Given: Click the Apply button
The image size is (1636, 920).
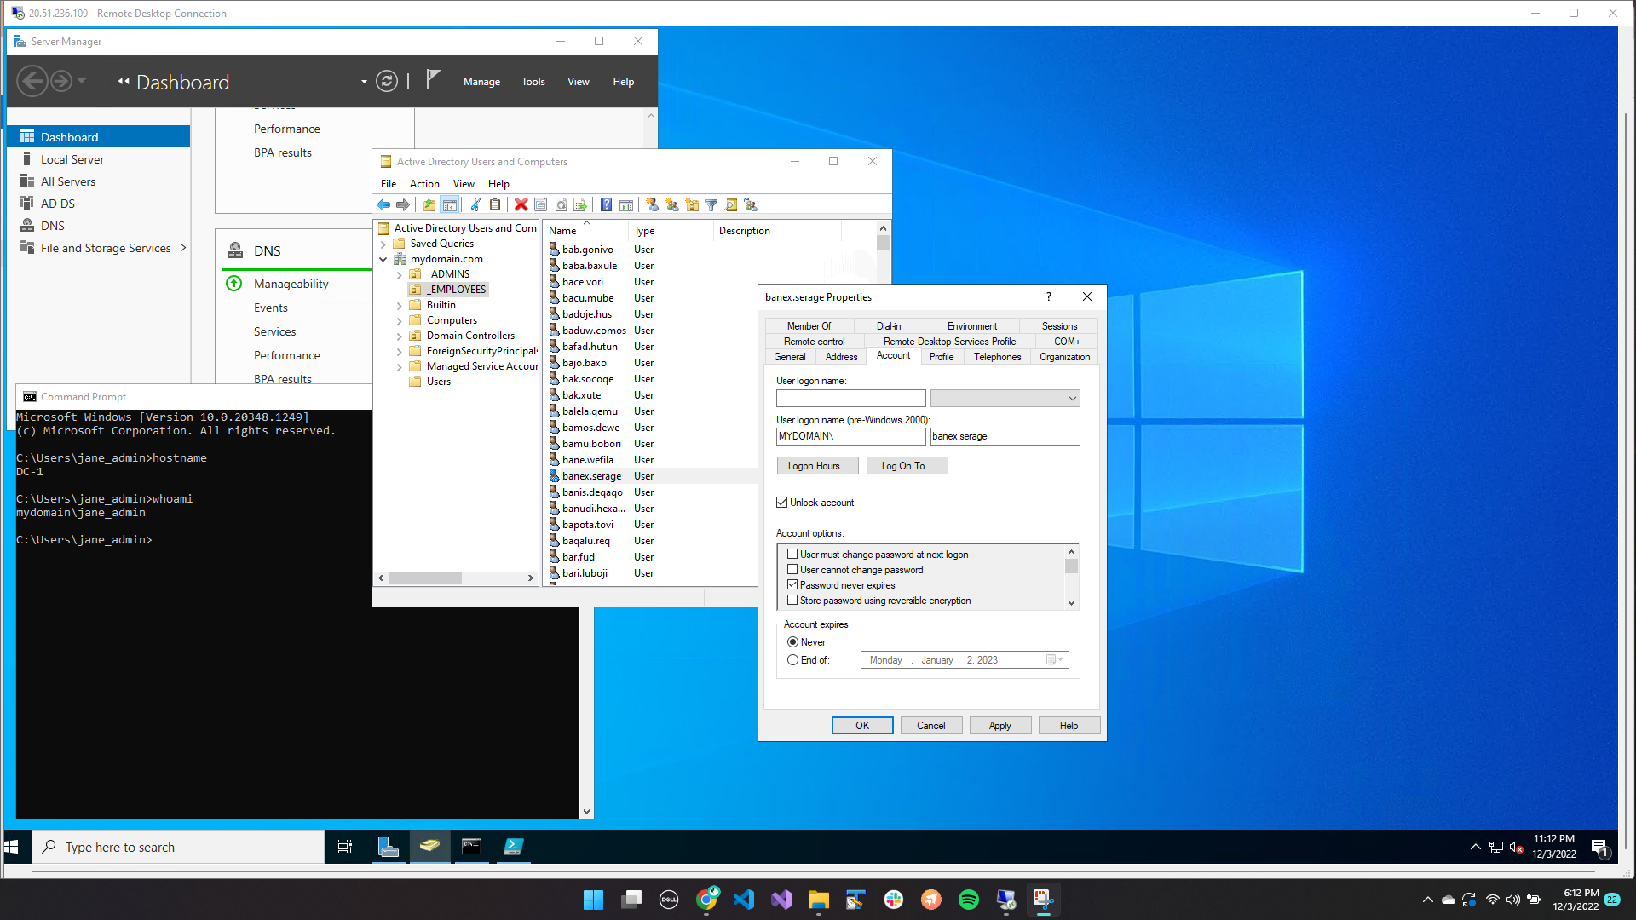Looking at the screenshot, I should [x=999, y=726].
